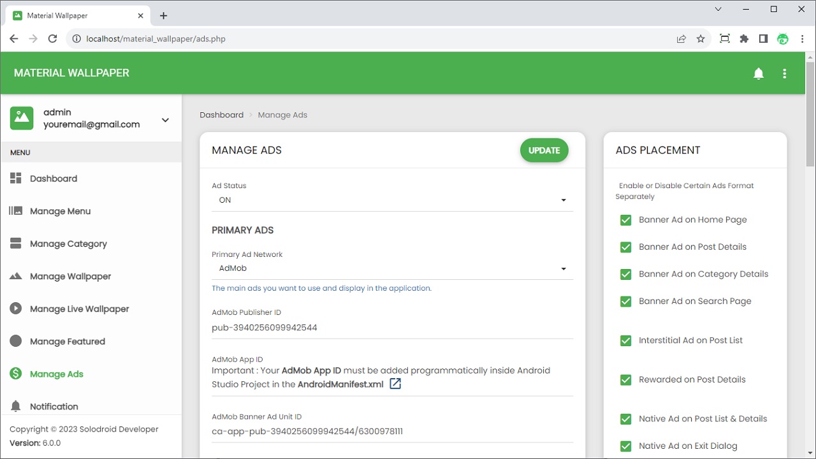This screenshot has height=459, width=816.
Task: Open the three-dot header menu
Action: click(785, 73)
